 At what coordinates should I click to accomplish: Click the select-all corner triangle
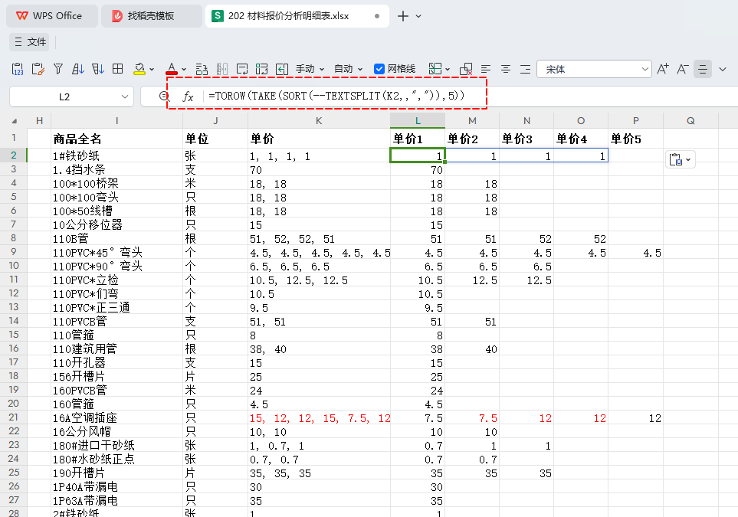point(14,121)
